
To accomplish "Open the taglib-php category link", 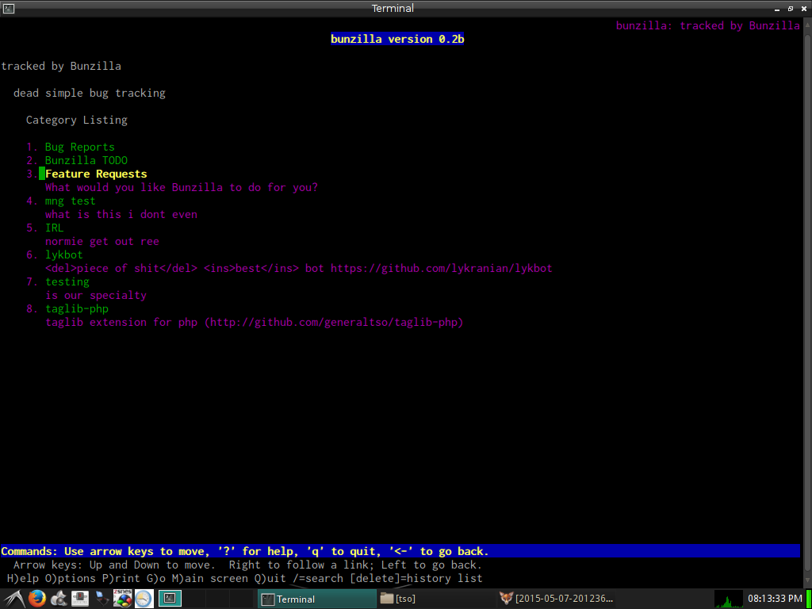I will pos(76,308).
